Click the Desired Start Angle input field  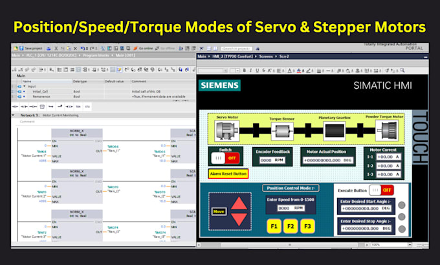366,209
